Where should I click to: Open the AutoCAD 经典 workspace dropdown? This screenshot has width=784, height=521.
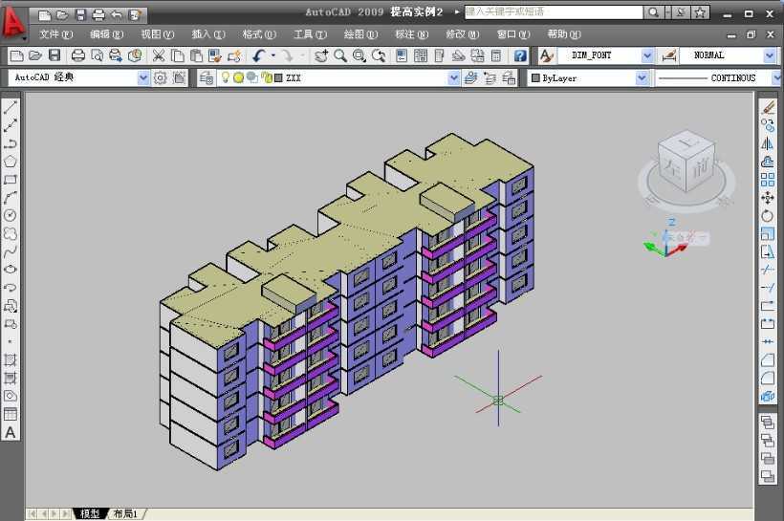point(143,77)
